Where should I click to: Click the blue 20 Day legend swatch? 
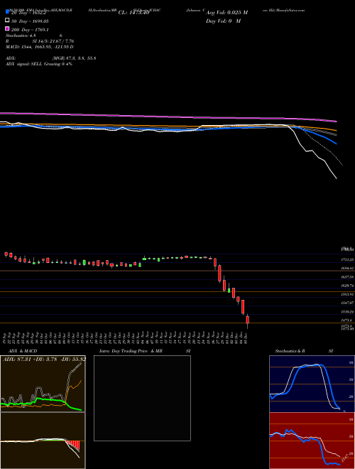click(7, 11)
